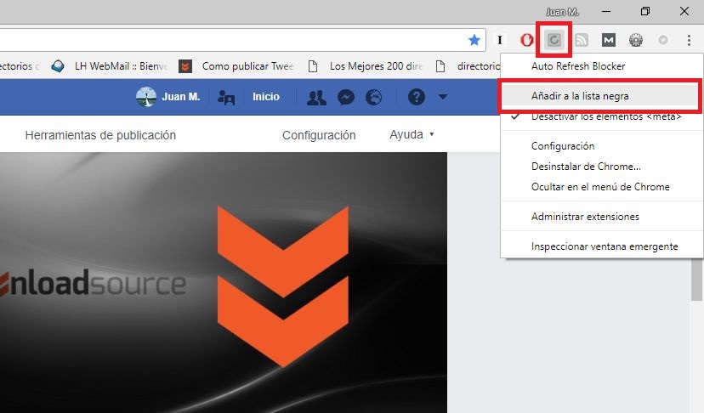Toggle 'Desactivar los elementos <meta>' option
The image size is (704, 413).
click(602, 116)
